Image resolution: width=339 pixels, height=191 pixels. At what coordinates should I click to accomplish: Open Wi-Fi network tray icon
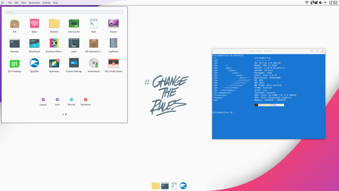pos(306,3)
